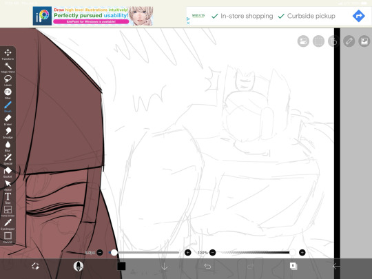Tap the back arrow in bottom bar
The image size is (372, 279).
[336, 266]
